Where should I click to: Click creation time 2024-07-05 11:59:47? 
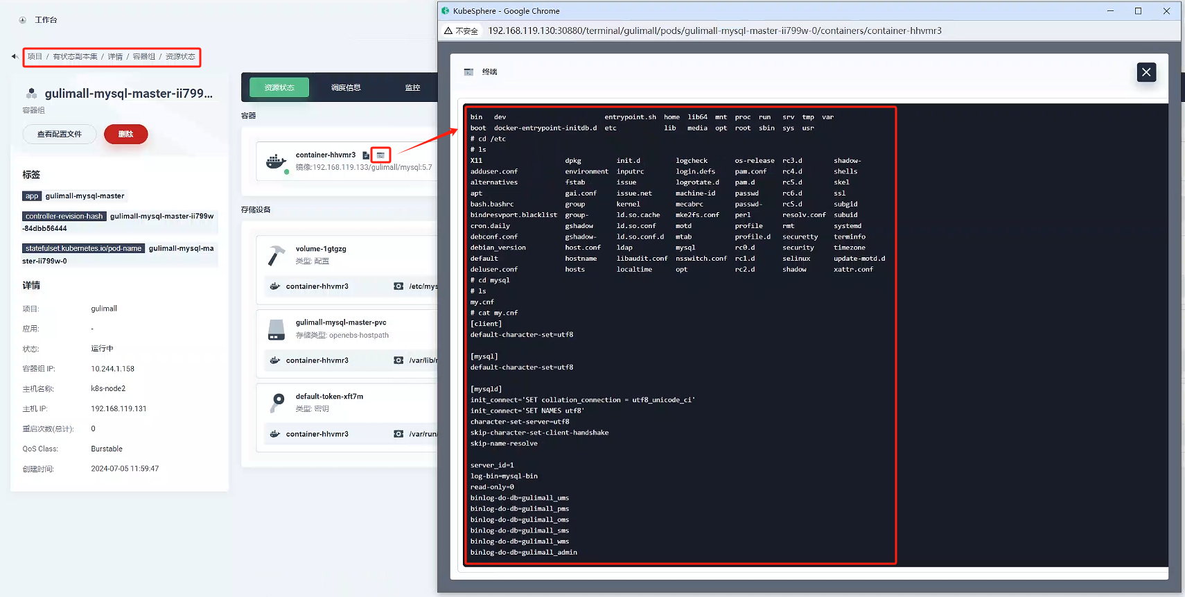tap(125, 469)
